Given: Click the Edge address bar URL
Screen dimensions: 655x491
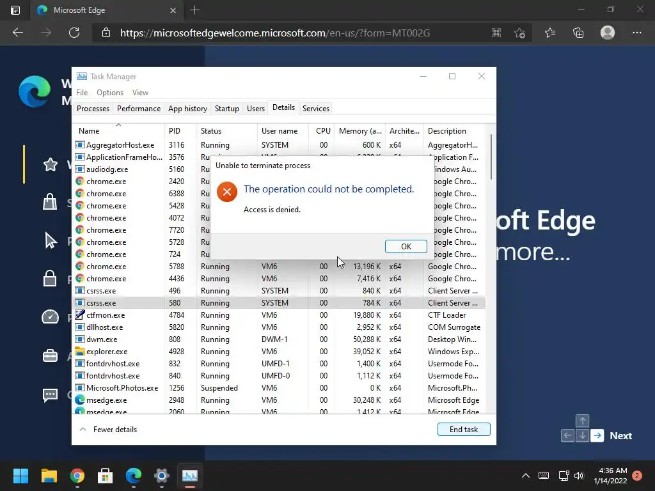Looking at the screenshot, I should tap(275, 33).
